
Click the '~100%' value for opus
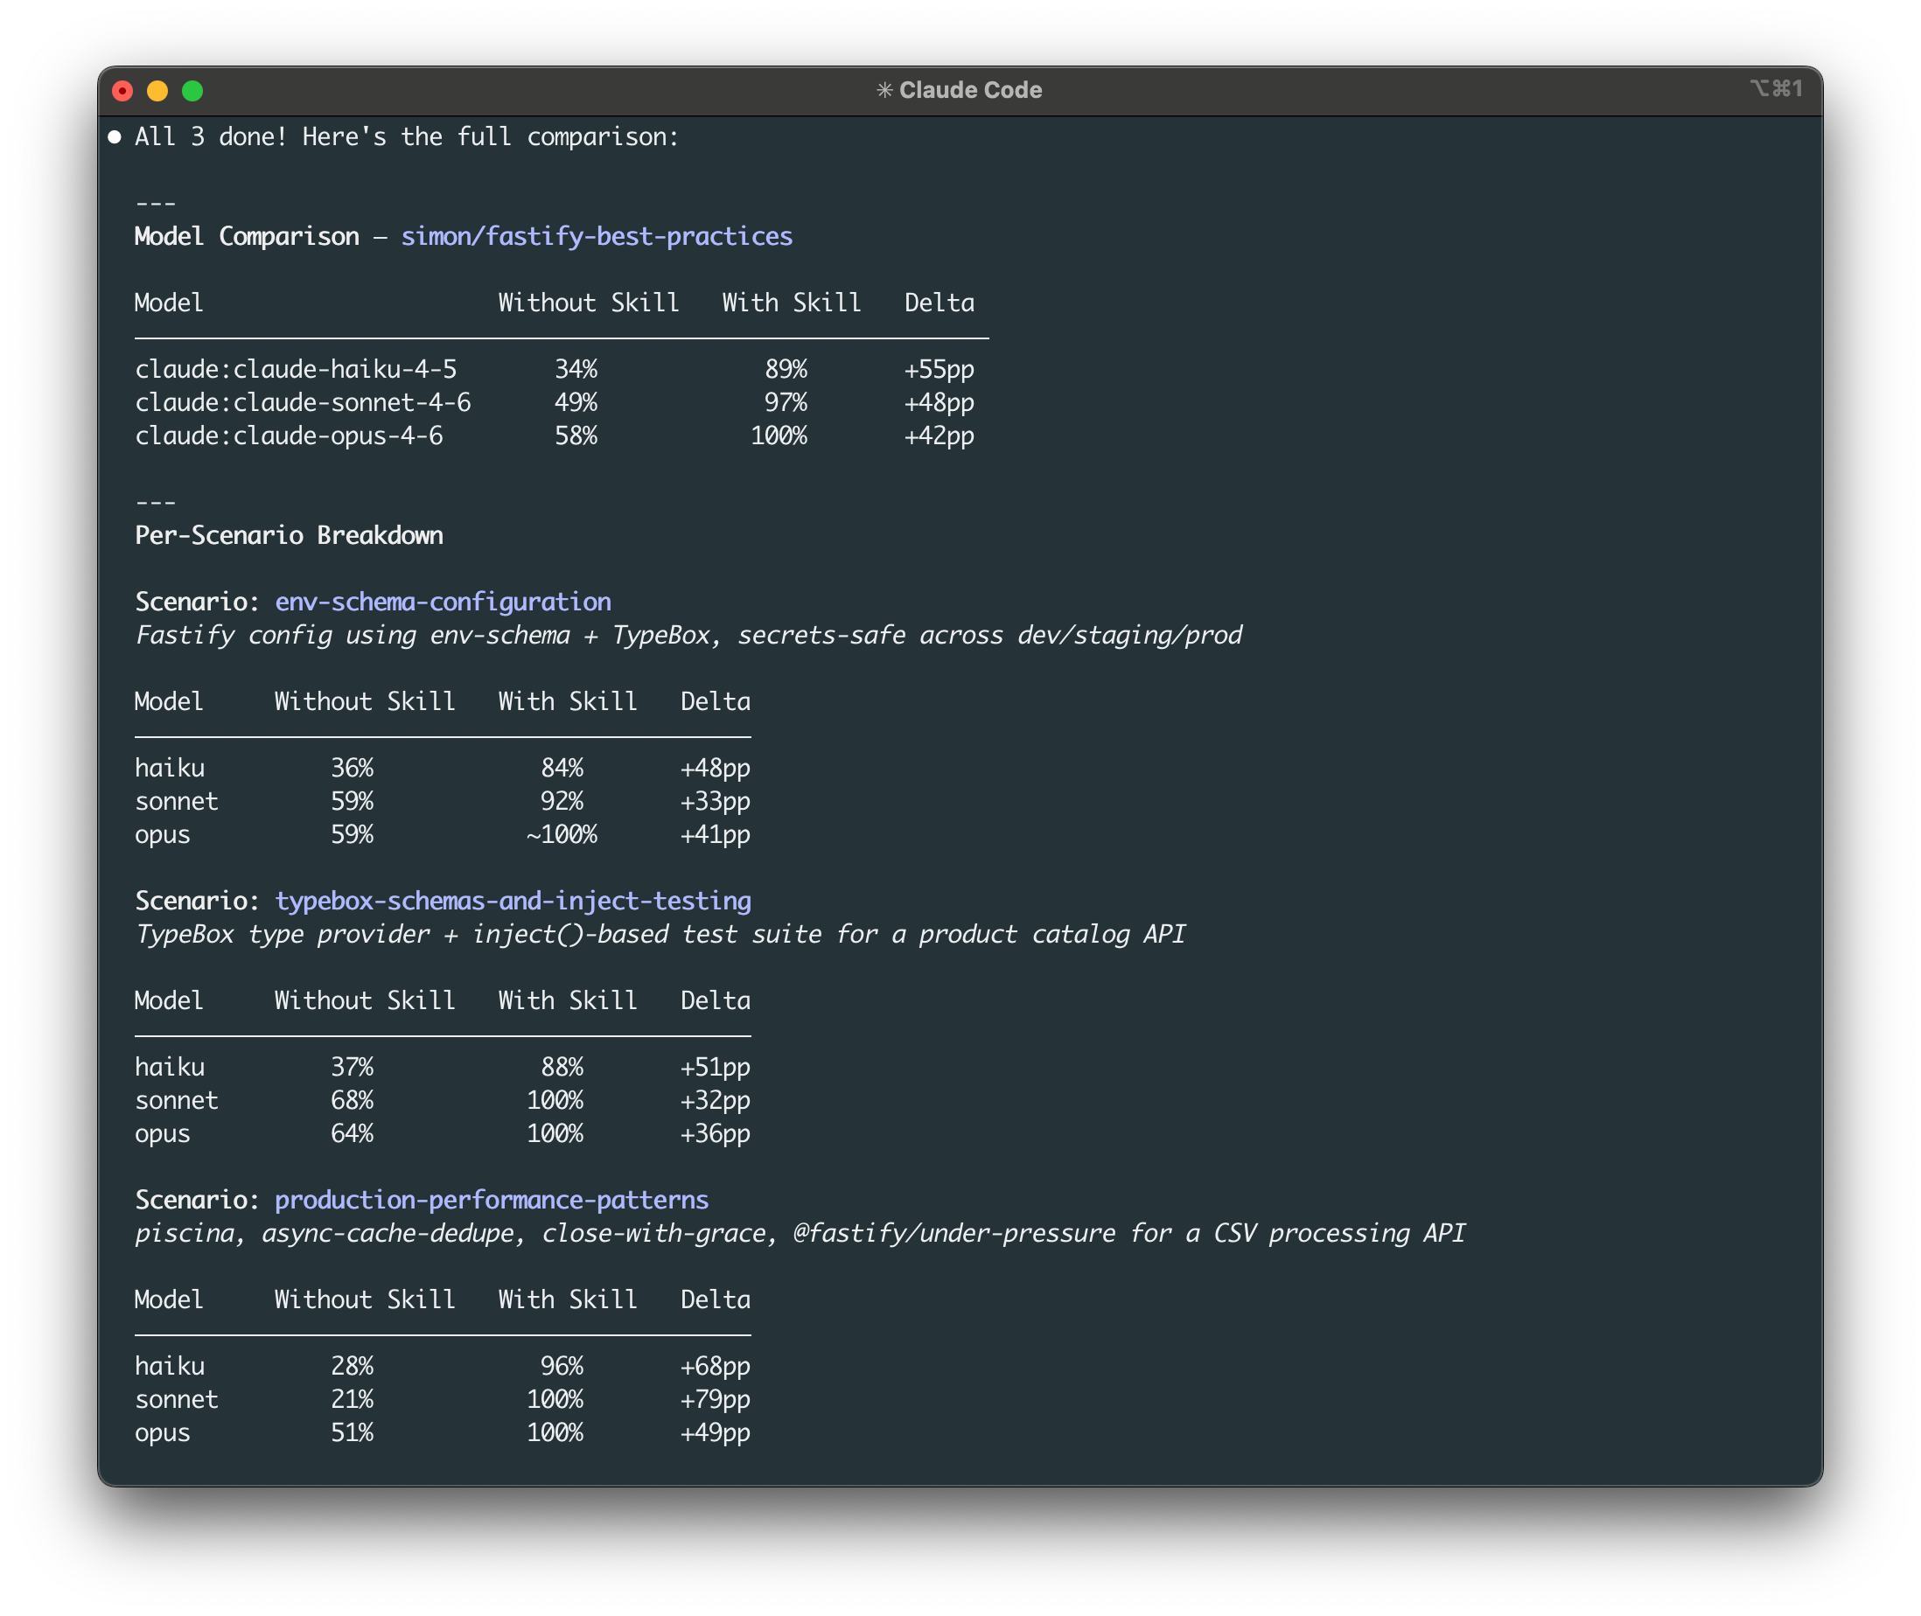562,833
